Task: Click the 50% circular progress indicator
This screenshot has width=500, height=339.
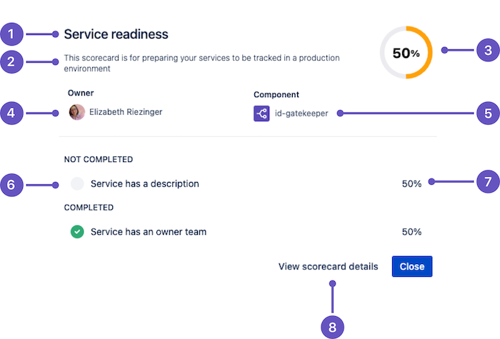Action: (x=406, y=53)
